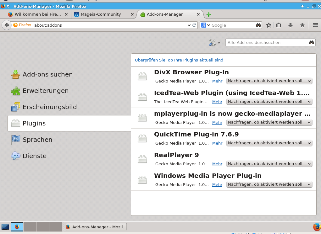Click Mehr link for DivX Browser Plug-In

(x=217, y=81)
